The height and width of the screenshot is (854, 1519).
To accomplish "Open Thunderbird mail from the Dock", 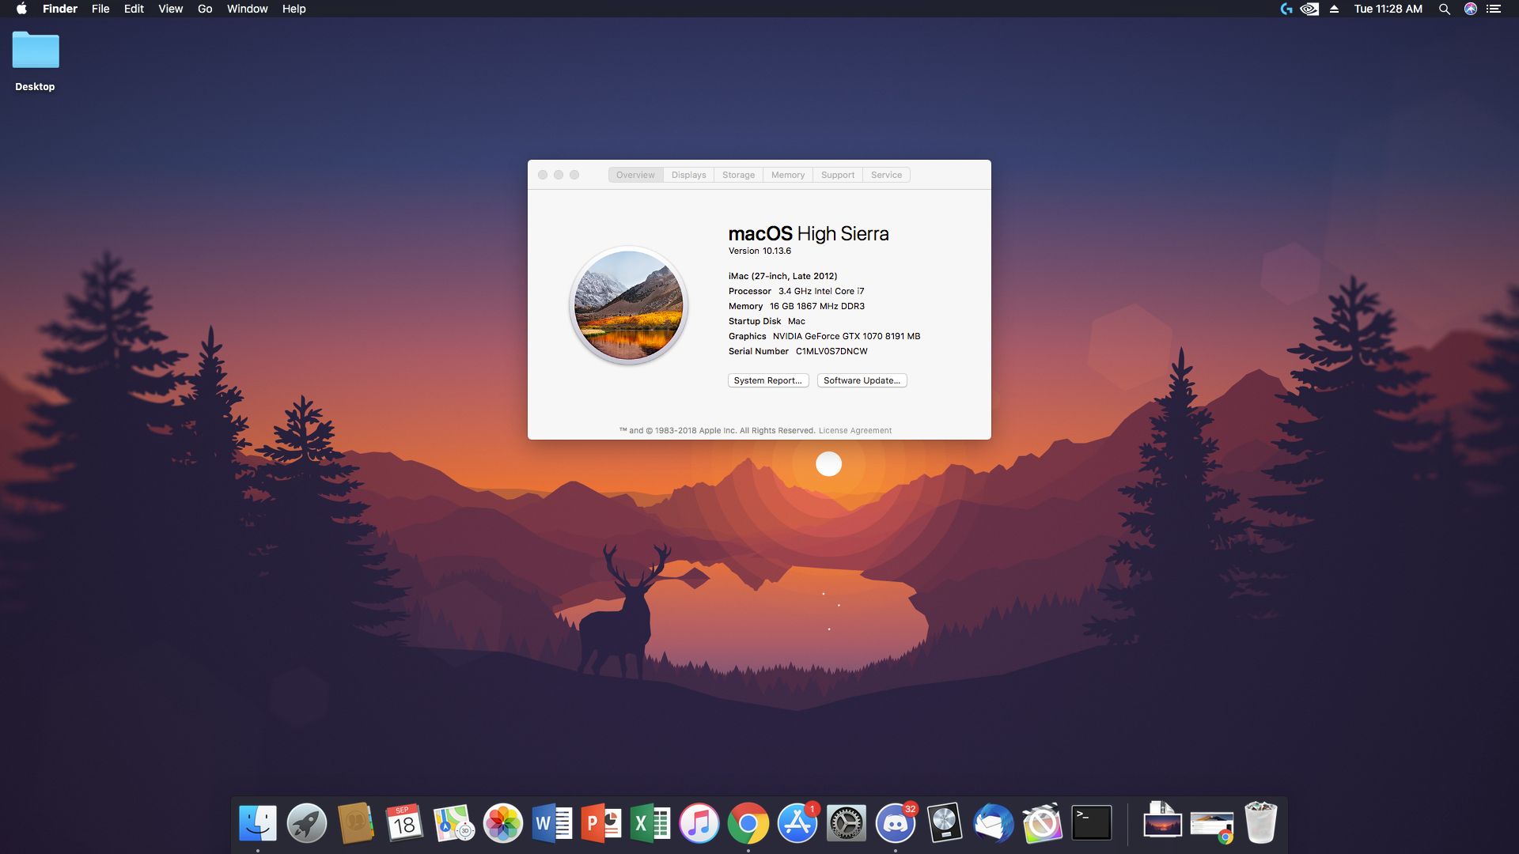I will pyautogui.click(x=994, y=822).
